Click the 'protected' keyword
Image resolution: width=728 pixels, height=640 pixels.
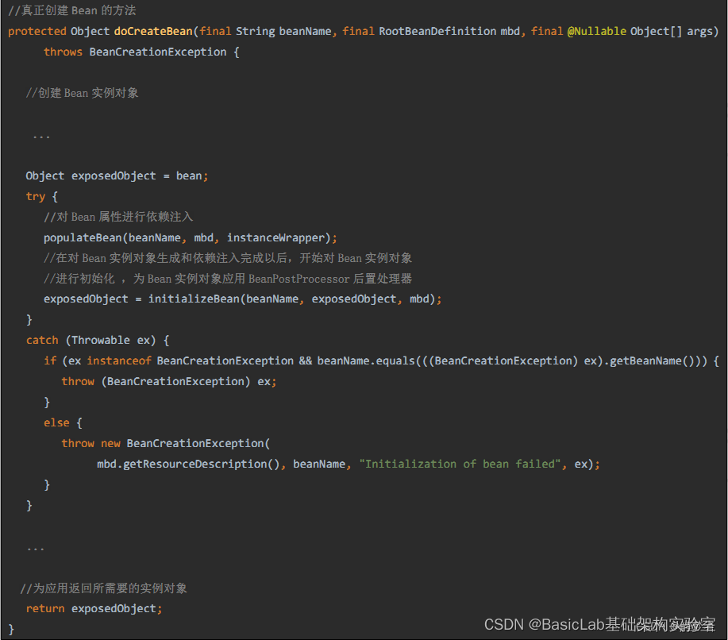pyautogui.click(x=37, y=31)
